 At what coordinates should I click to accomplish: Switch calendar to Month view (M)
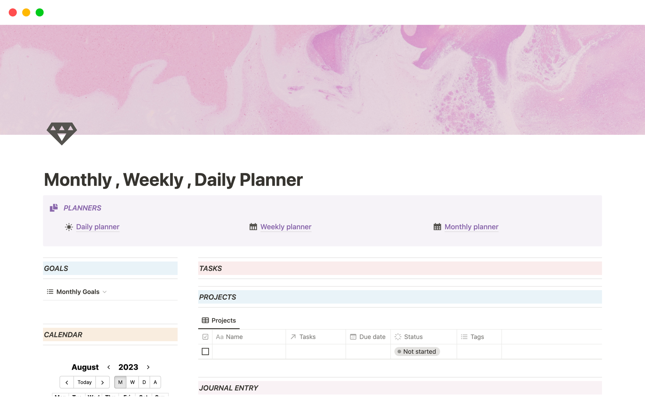coord(120,382)
